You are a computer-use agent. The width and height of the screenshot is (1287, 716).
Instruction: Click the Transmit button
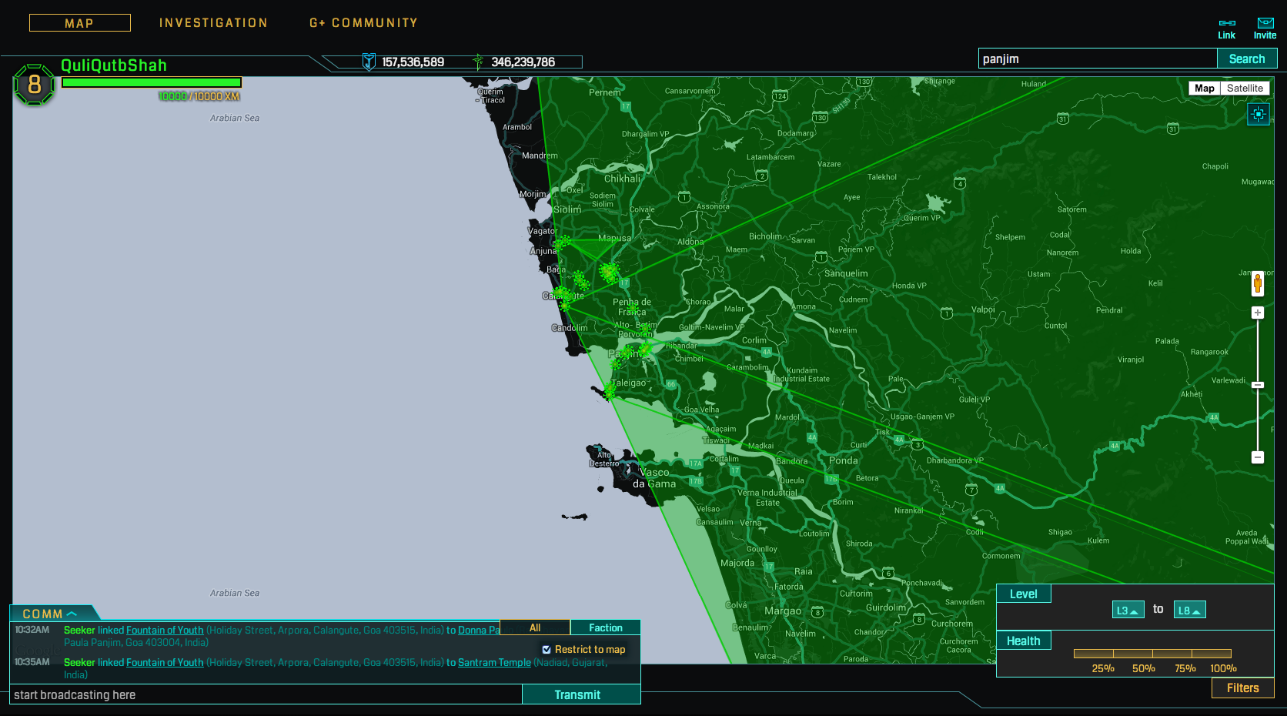(x=577, y=694)
